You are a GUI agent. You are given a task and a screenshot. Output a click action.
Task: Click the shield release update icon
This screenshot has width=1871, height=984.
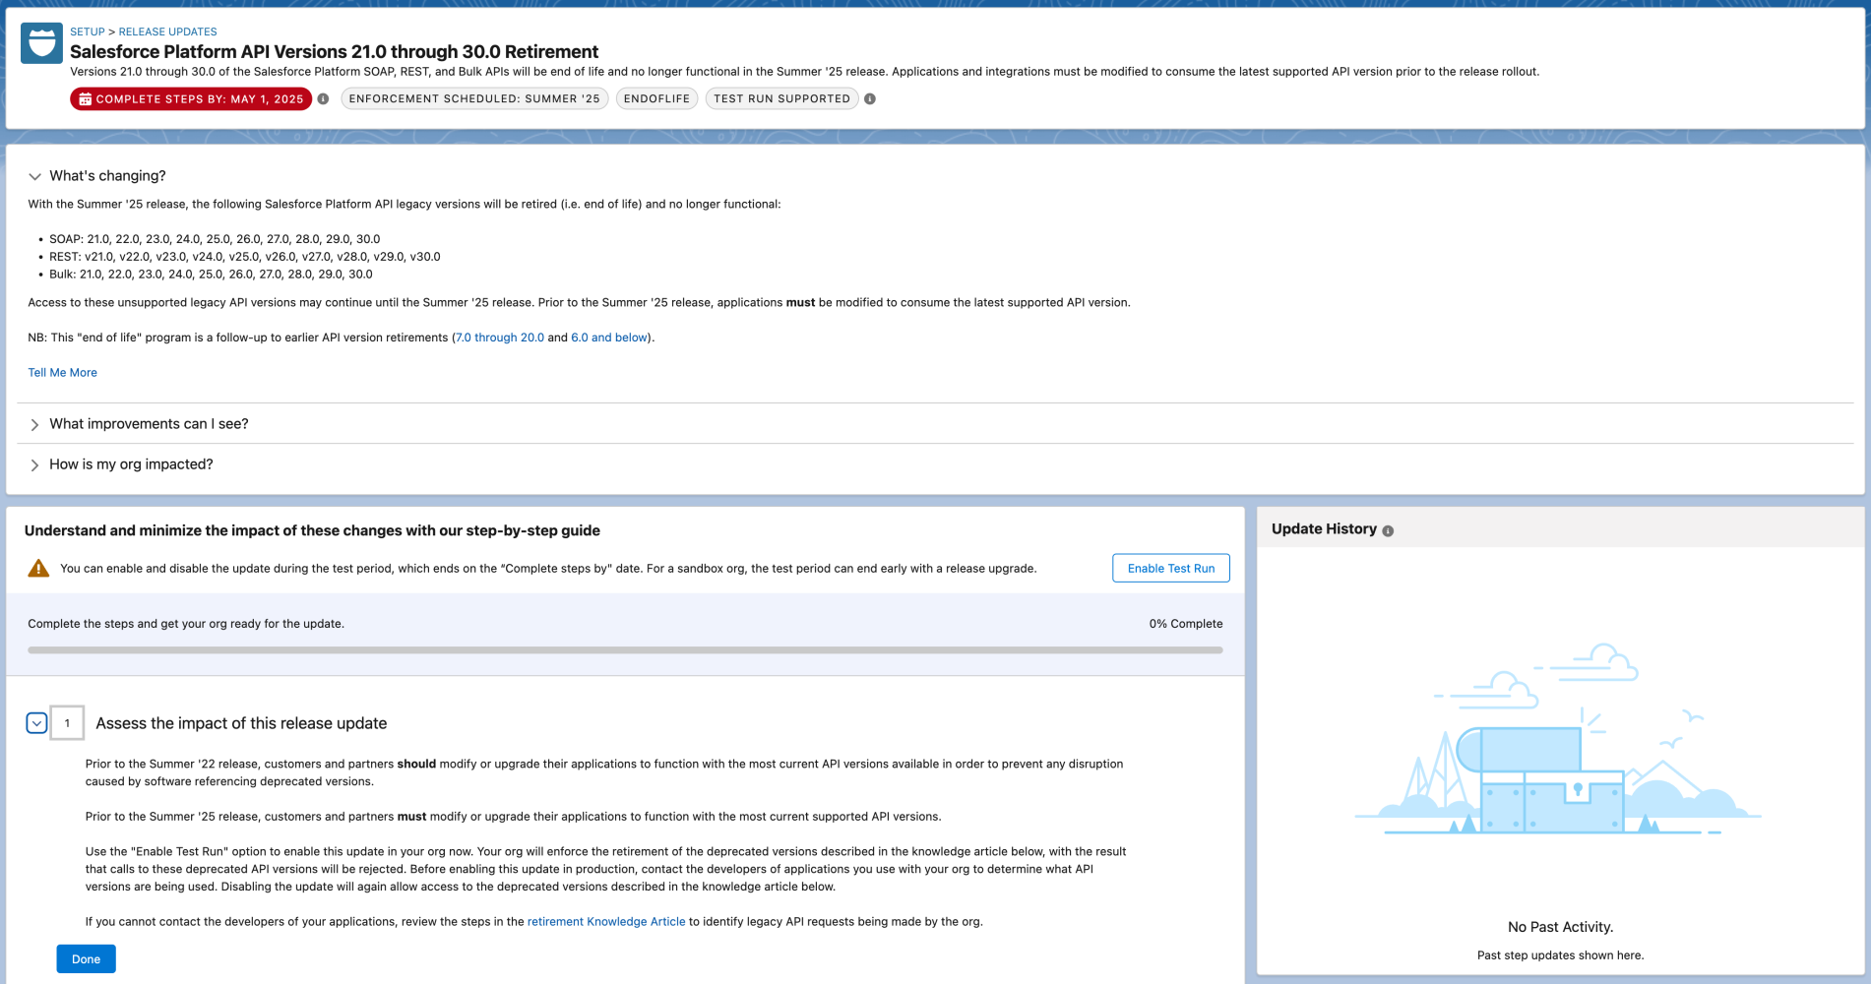pyautogui.click(x=40, y=43)
